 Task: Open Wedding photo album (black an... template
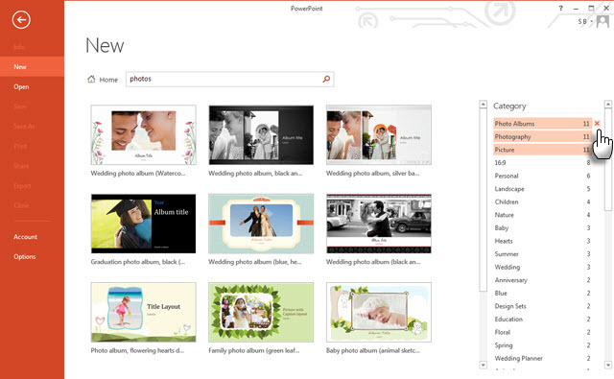pyautogui.click(x=379, y=224)
